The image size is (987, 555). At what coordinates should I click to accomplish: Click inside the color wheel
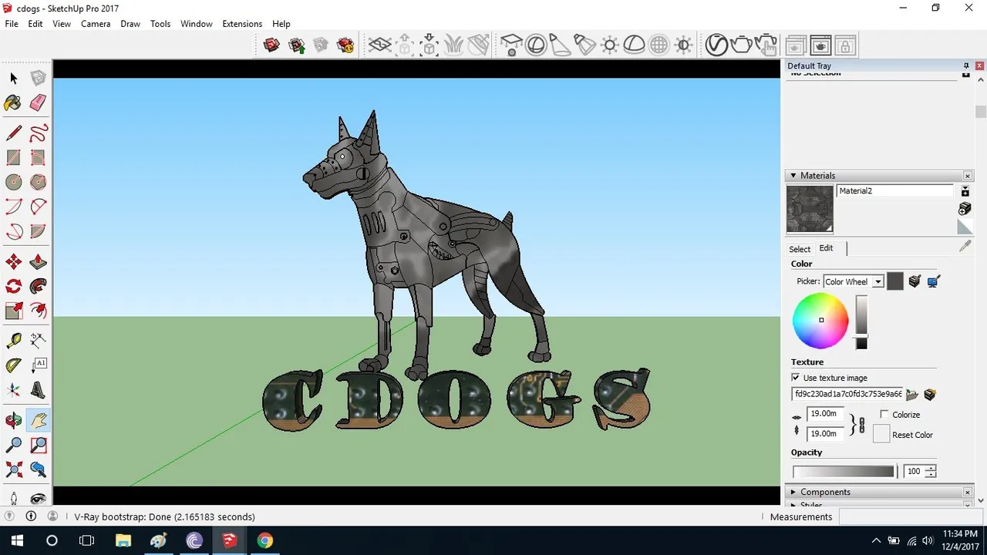tap(820, 321)
